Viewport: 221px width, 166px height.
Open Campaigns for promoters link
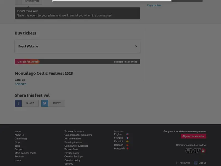78,135
